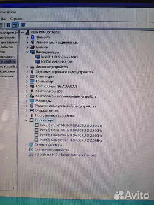Expand the Клавиатуры category
This screenshot has height=205, width=154.
[x=27, y=77]
